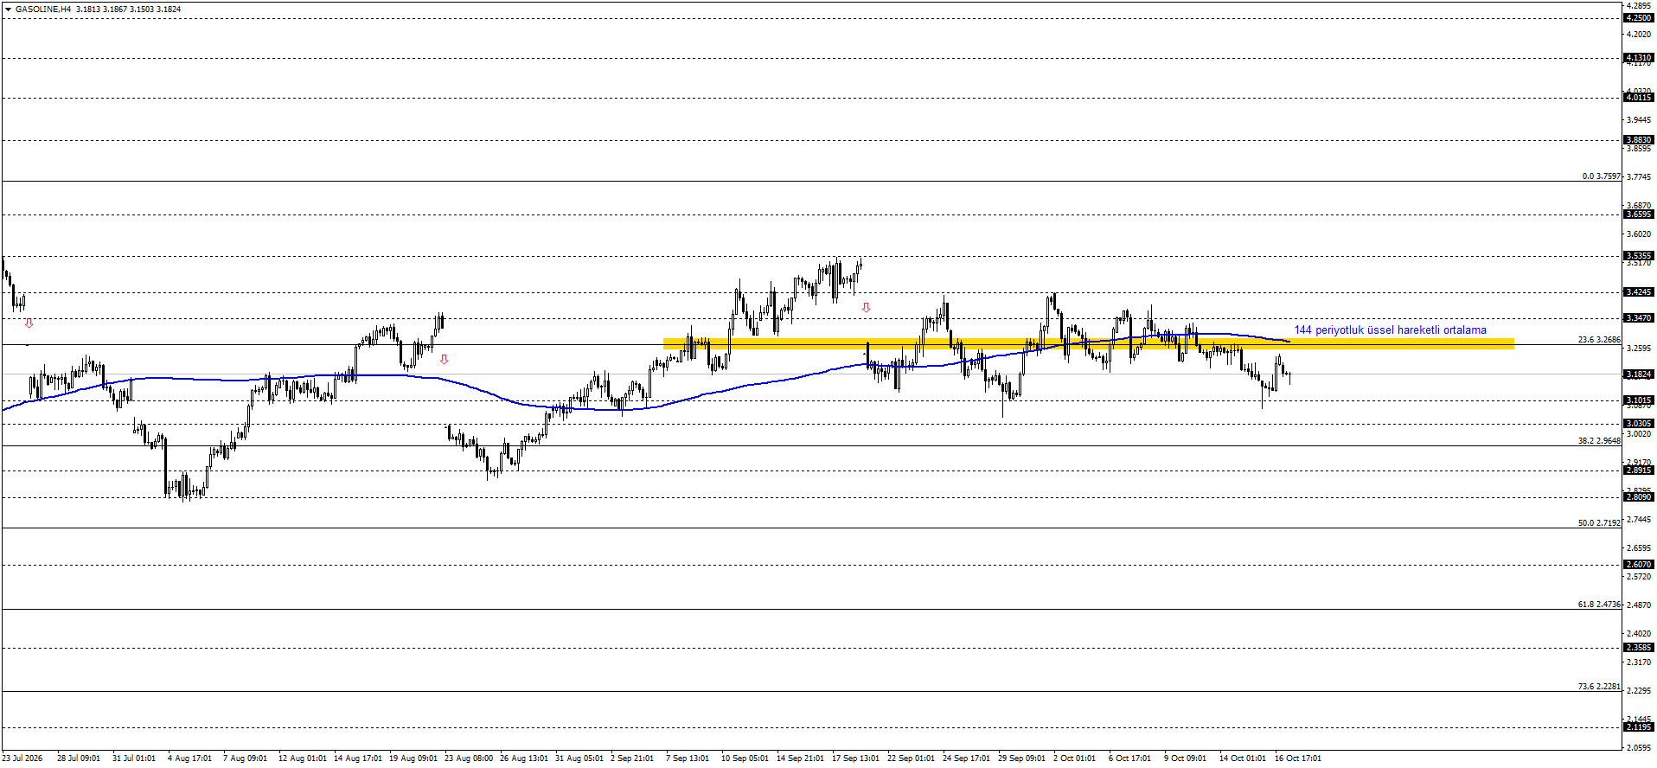The image size is (1657, 768).
Task: Select the yellow highlighted resistance zone rectangle
Action: click(x=1088, y=343)
